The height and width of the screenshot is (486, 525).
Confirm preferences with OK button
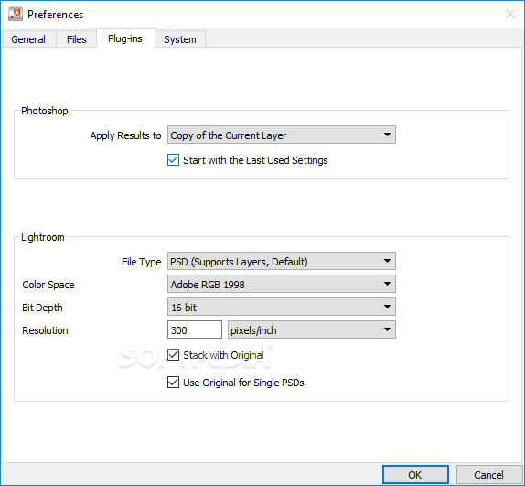point(415,475)
